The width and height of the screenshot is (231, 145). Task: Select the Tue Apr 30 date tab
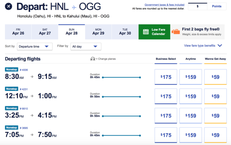coord(125,32)
